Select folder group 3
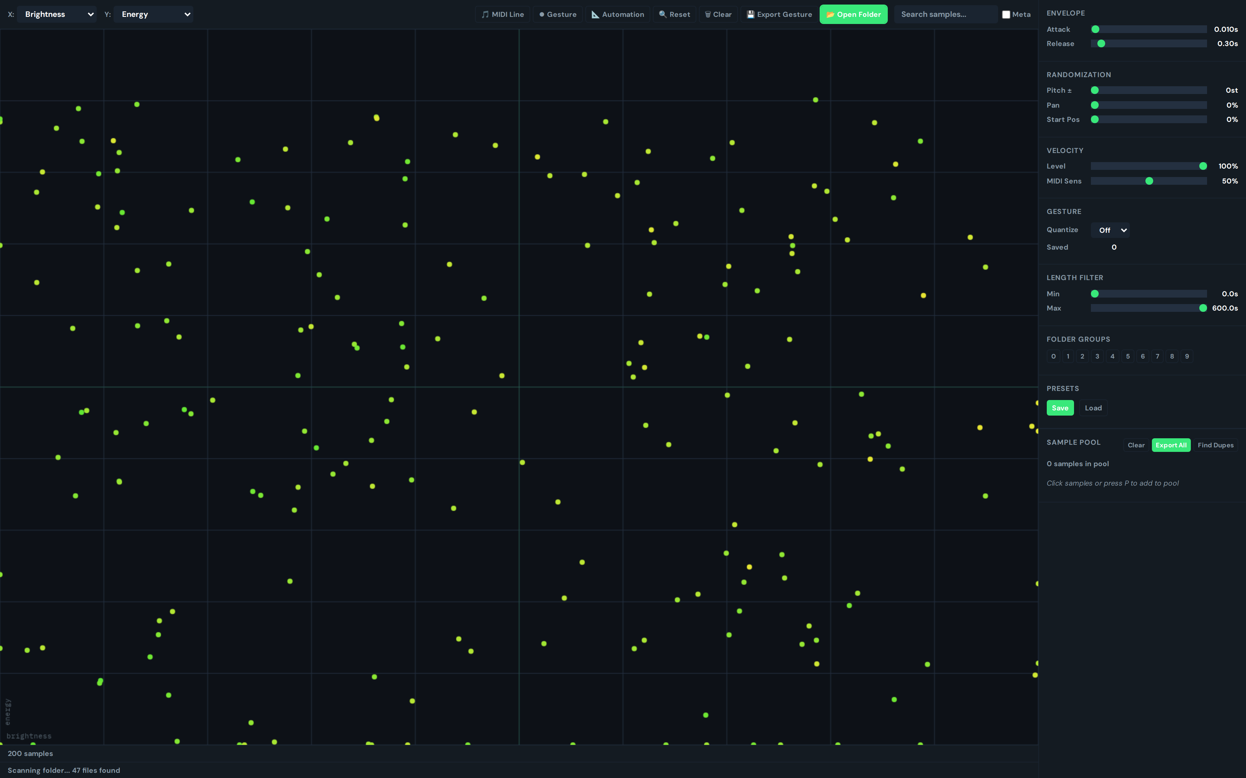 click(x=1097, y=356)
